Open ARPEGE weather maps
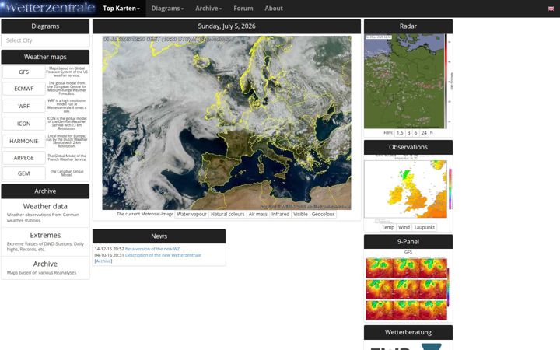This screenshot has width=560, height=350. [x=24, y=158]
